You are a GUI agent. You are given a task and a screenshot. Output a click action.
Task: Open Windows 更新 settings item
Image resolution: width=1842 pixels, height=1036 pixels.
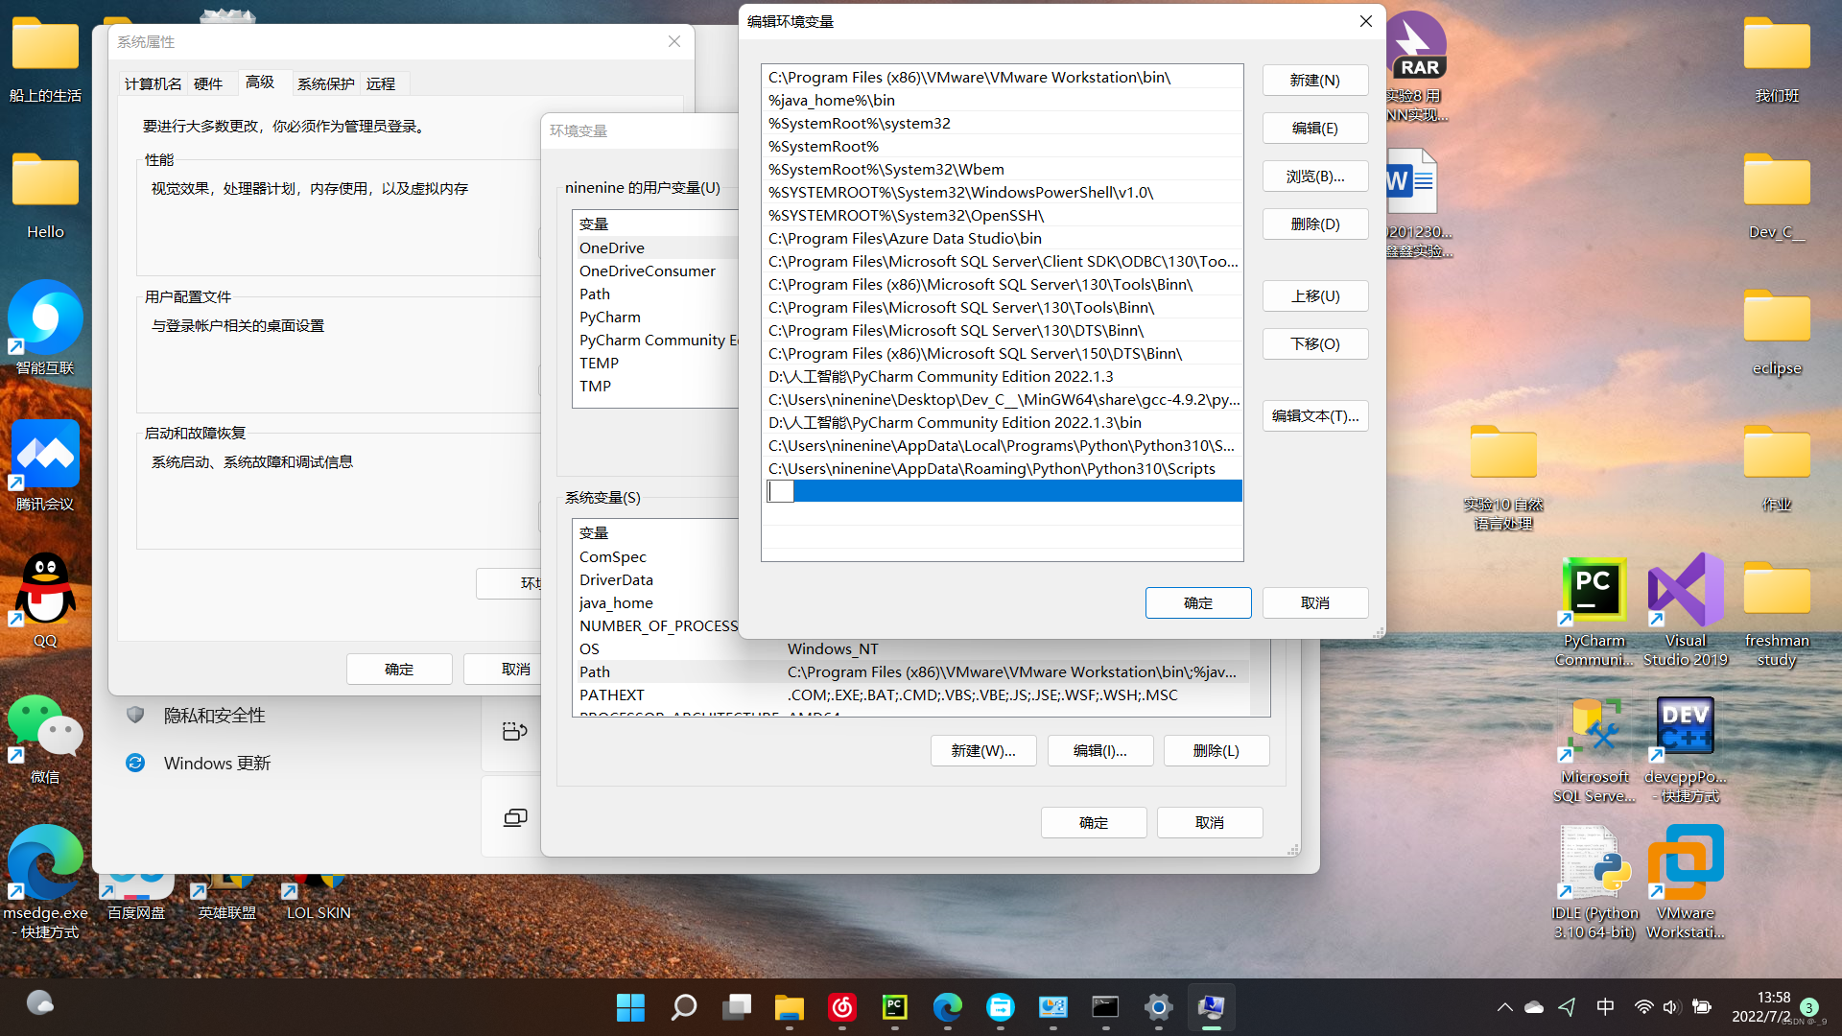pyautogui.click(x=217, y=764)
